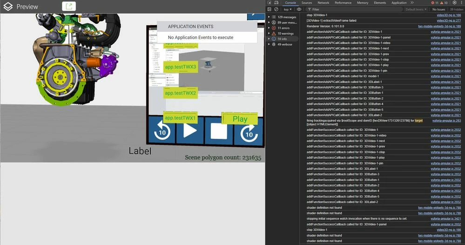Open the DevTools three-dot customize menu
The image size is (465, 245).
461,3
